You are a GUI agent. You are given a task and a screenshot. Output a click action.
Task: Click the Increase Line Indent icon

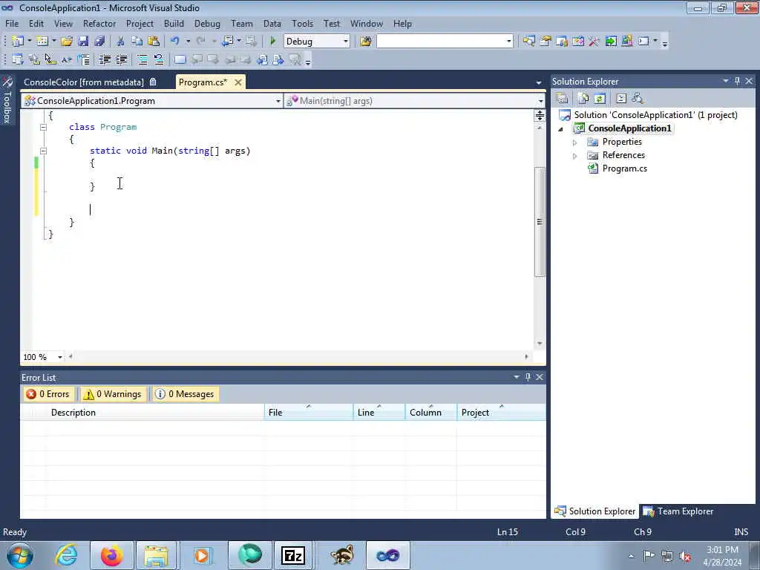121,59
